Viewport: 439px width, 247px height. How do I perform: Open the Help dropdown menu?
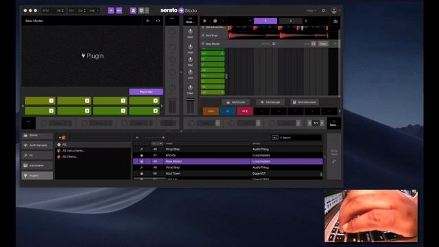click(311, 11)
